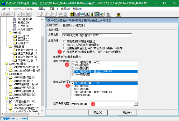
Task: Select 气象统计分析(1) tree item
Action: tap(27, 60)
